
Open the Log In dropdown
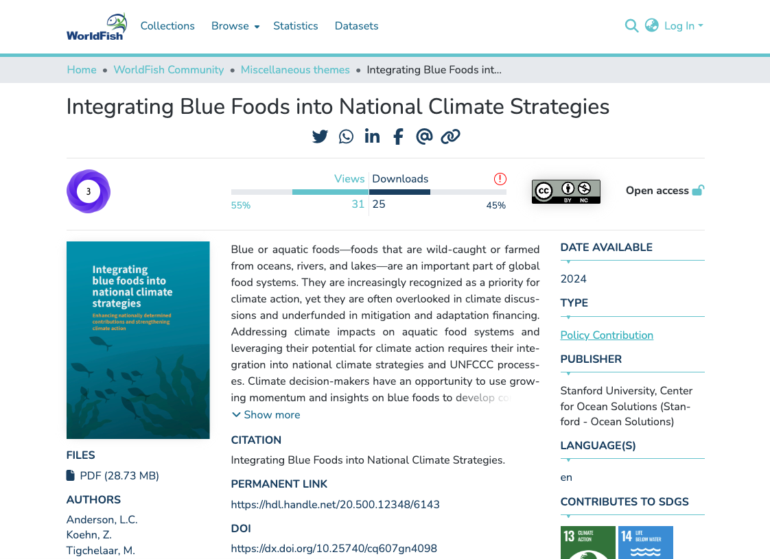click(x=683, y=25)
